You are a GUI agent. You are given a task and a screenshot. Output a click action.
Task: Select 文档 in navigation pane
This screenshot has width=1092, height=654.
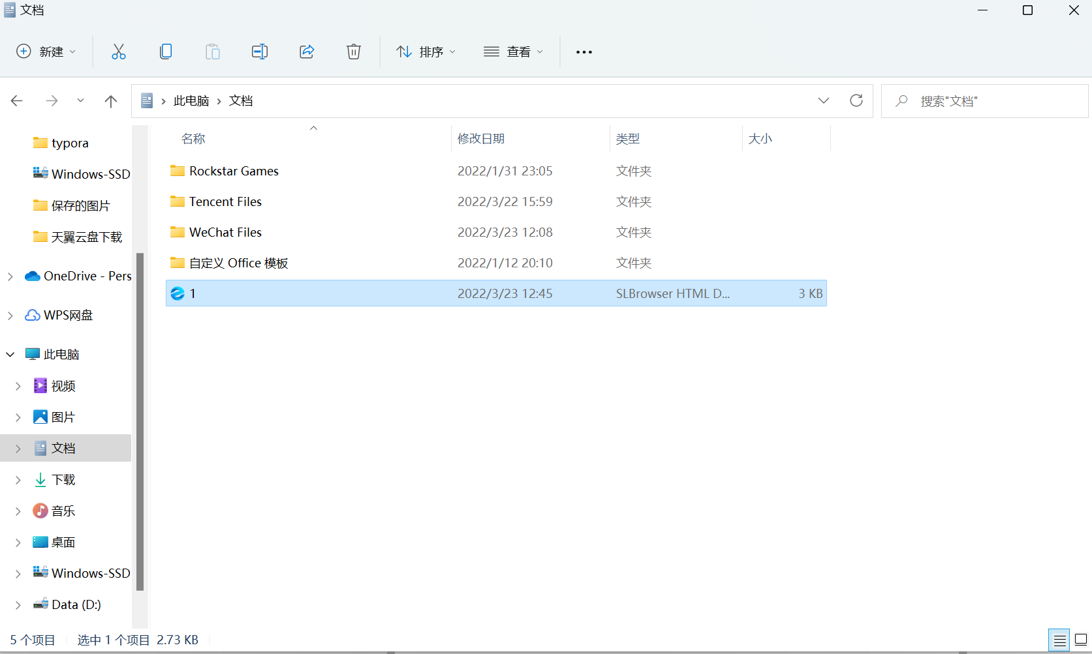click(x=63, y=448)
